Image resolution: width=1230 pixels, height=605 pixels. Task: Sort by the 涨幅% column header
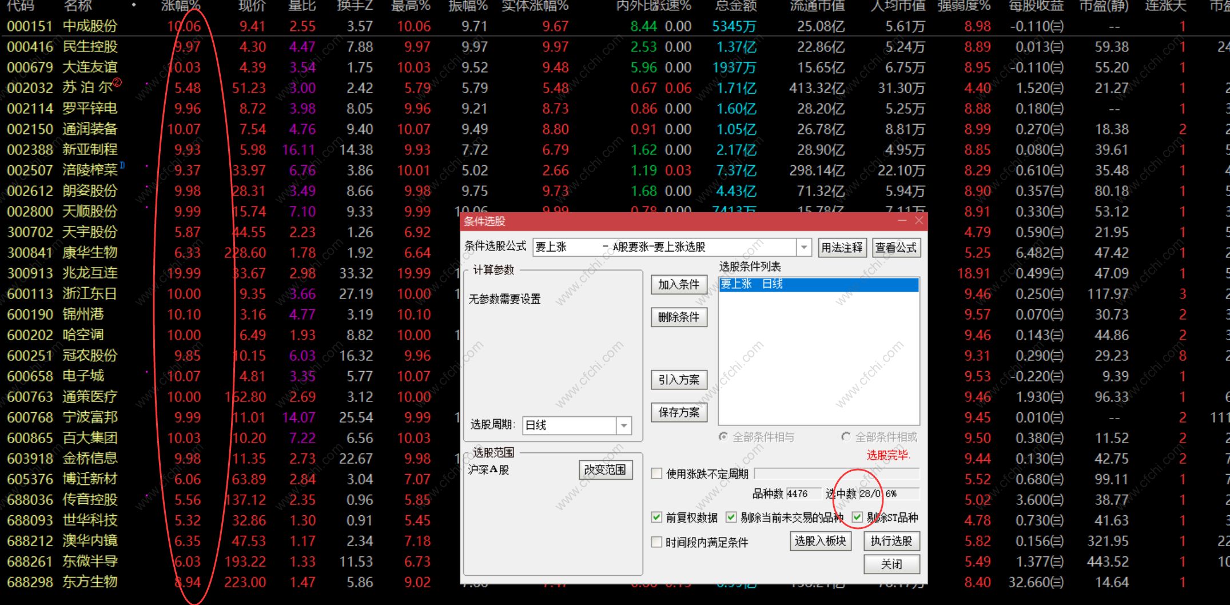[181, 6]
